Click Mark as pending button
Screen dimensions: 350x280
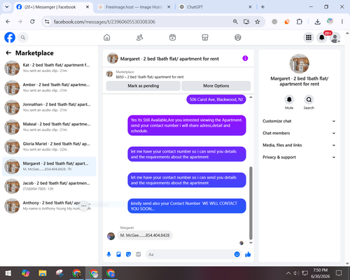click(143, 86)
